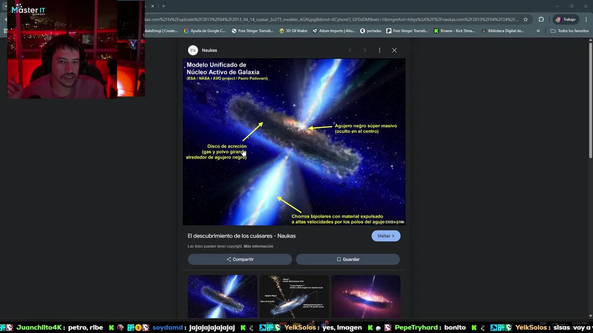Select the third related thumbnail with reddish disk
Screen dimensions: 593x333
click(366, 296)
